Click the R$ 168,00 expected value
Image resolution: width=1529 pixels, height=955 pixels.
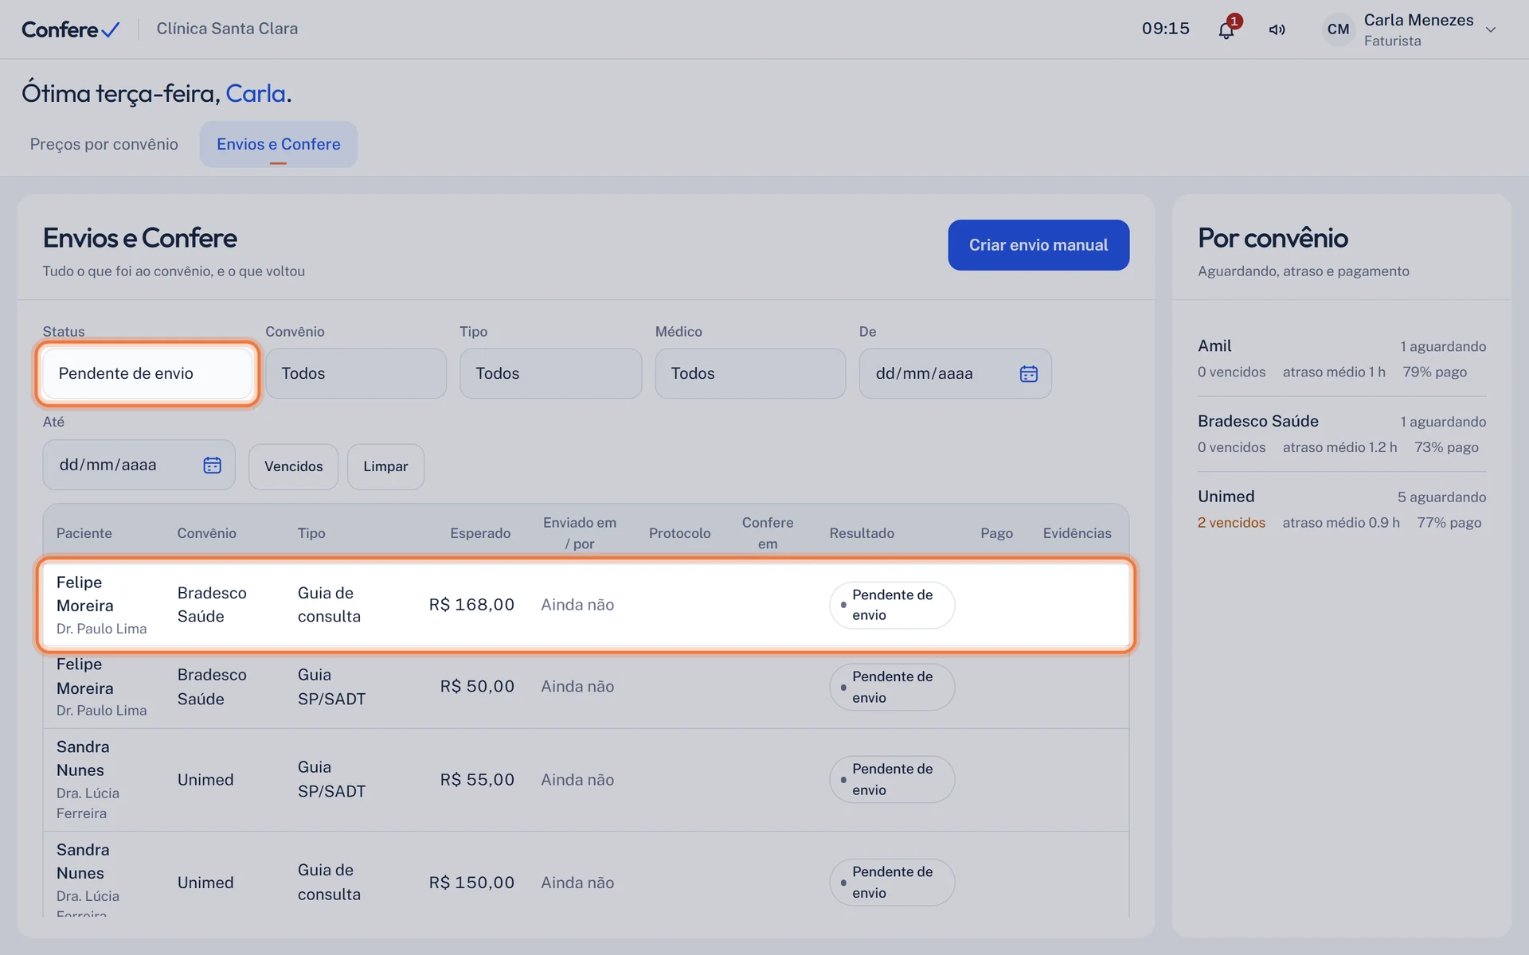471,605
